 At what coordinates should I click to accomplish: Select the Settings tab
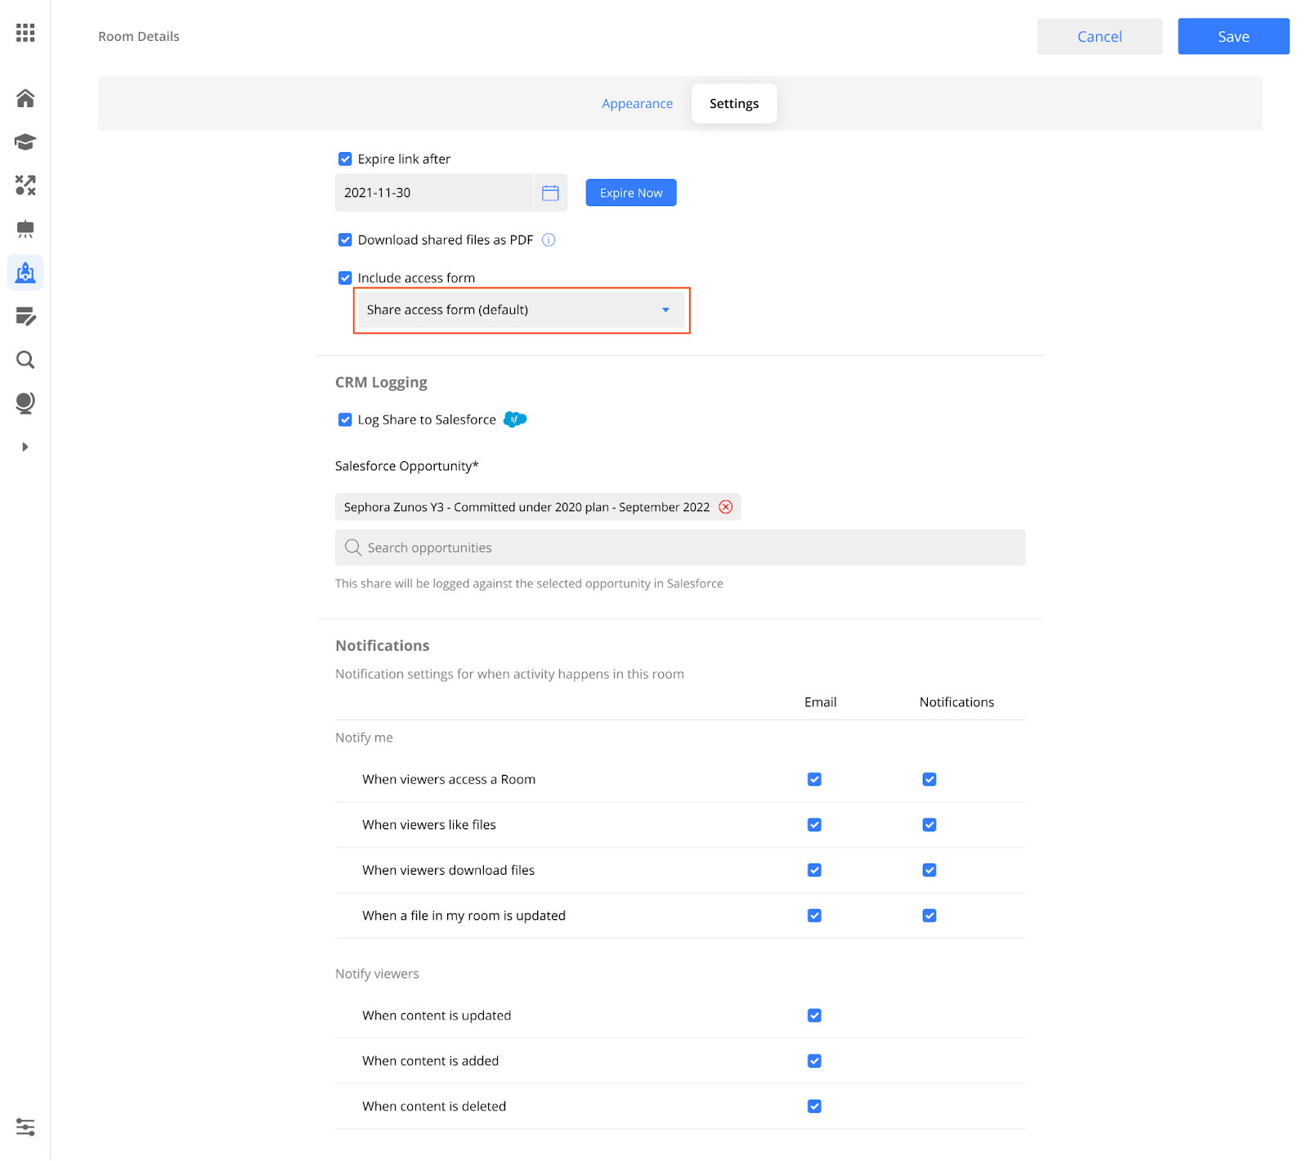[x=733, y=104]
